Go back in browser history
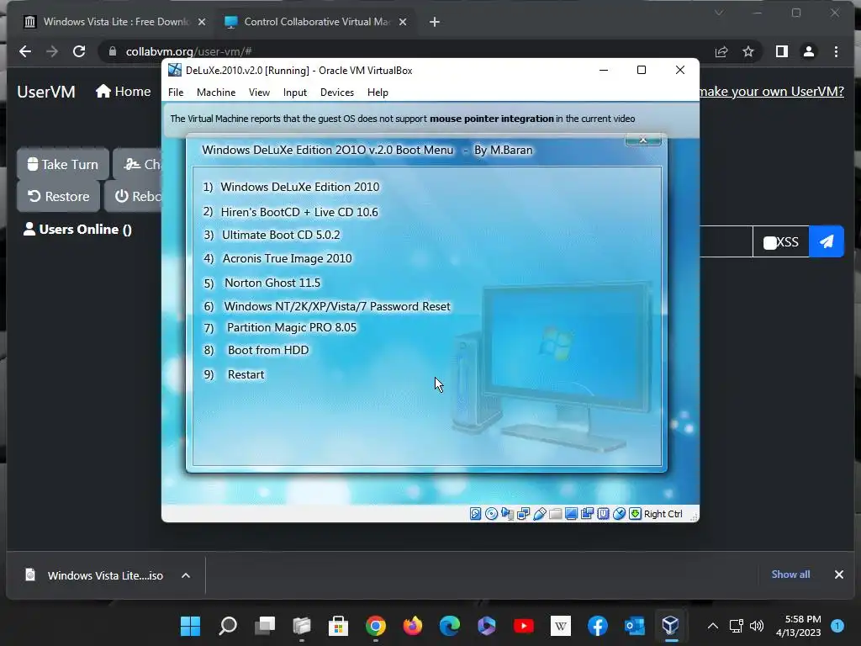The image size is (861, 646). (25, 51)
